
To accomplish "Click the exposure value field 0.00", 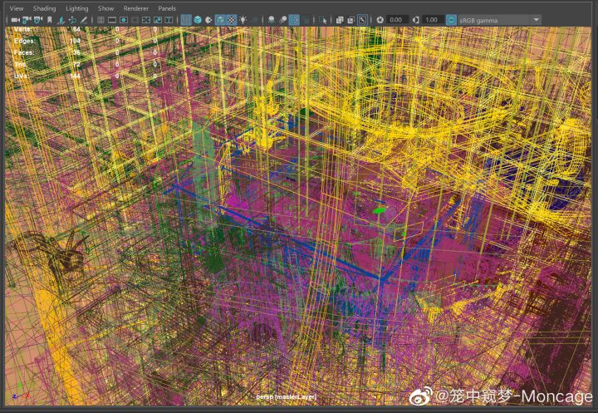I will (396, 20).
